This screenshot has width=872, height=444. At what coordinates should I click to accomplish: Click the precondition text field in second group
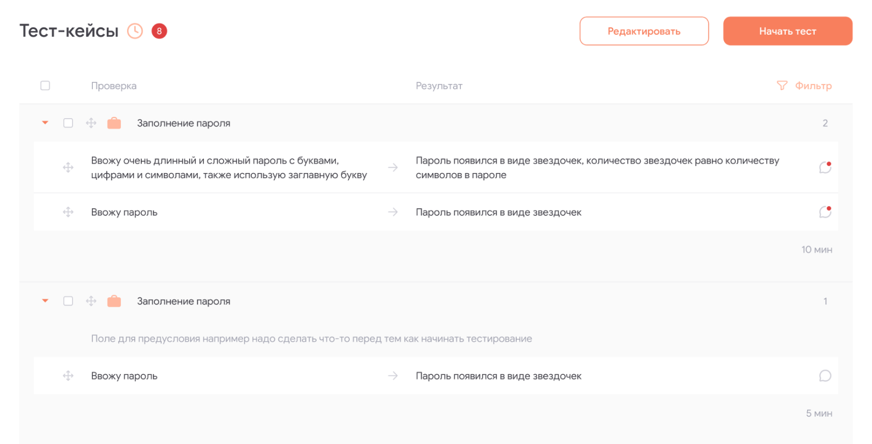pos(311,338)
